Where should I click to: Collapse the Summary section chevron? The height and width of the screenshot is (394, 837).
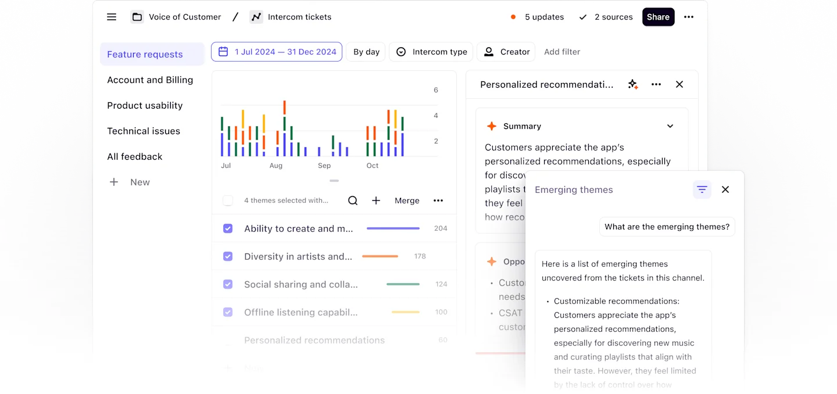pos(670,126)
